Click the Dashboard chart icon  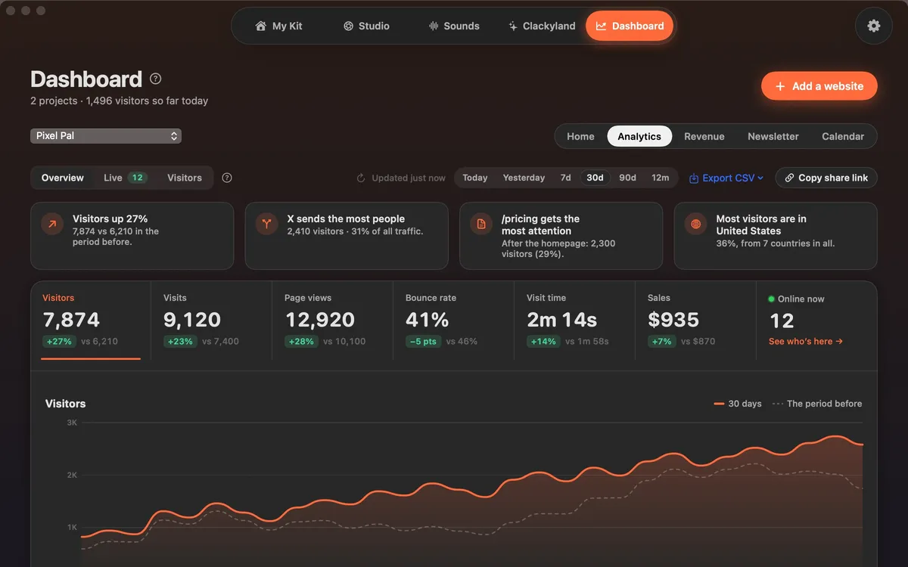click(601, 26)
